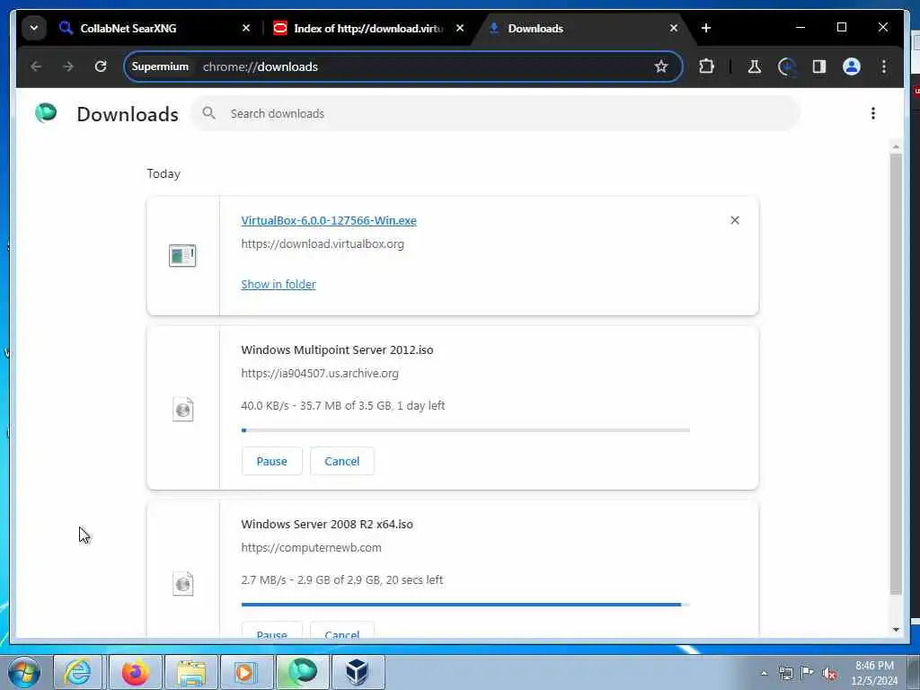Viewport: 920px width, 690px height.
Task: Open the tab search dropdown arrow
Action: 34,28
